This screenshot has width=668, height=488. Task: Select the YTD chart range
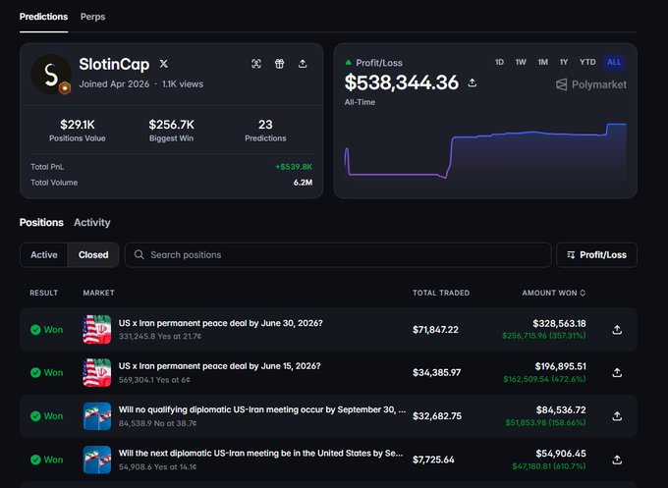point(587,62)
